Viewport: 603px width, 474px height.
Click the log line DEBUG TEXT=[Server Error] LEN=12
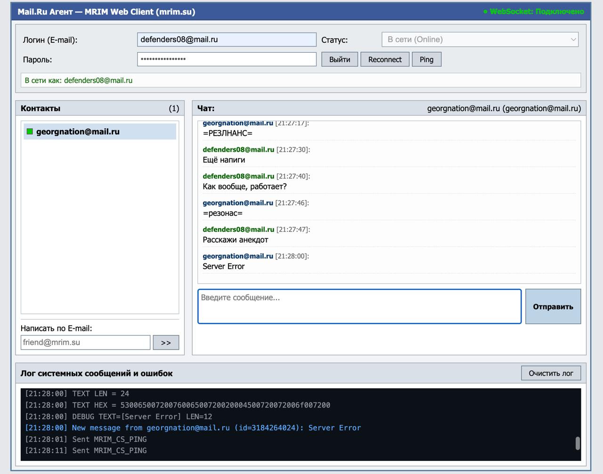pyautogui.click(x=118, y=417)
